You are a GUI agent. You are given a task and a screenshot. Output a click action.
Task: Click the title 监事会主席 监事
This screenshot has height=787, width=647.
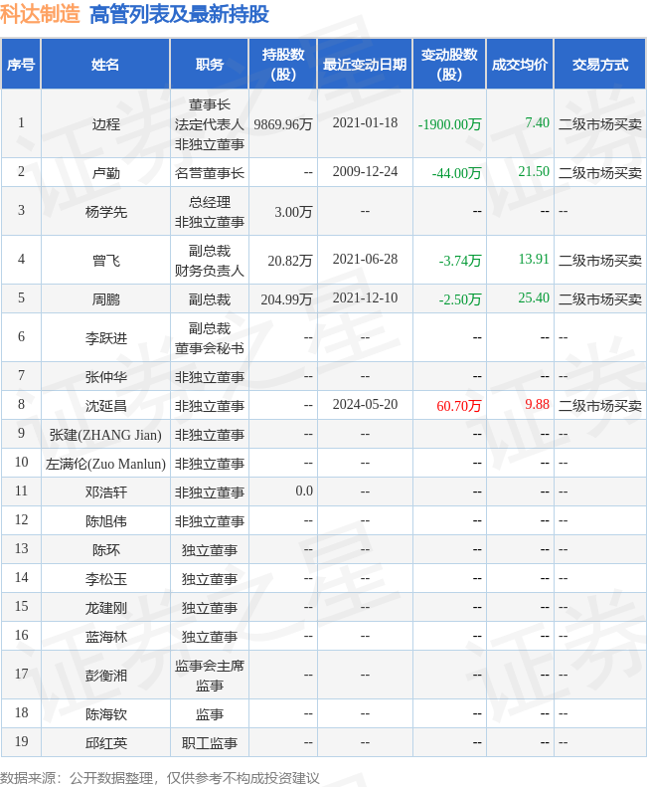pos(209,676)
